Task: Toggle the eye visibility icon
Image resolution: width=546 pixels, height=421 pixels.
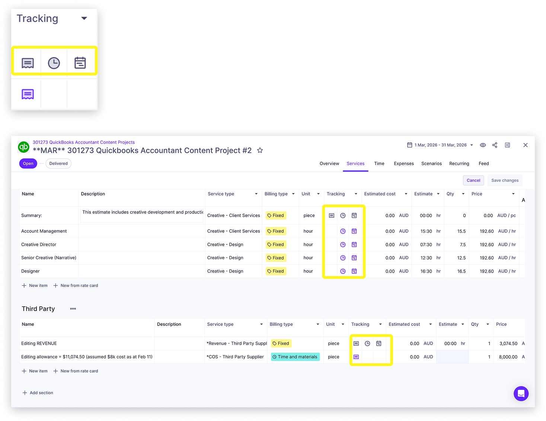Action: pos(483,145)
